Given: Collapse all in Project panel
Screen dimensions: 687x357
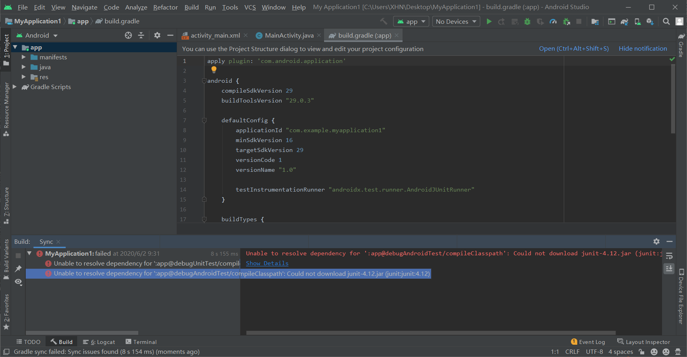Looking at the screenshot, I should click(141, 35).
